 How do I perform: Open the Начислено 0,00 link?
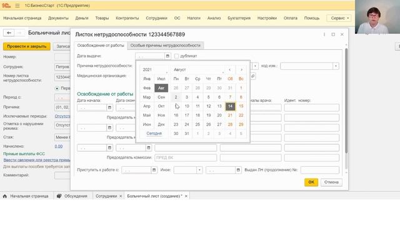tap(58, 146)
